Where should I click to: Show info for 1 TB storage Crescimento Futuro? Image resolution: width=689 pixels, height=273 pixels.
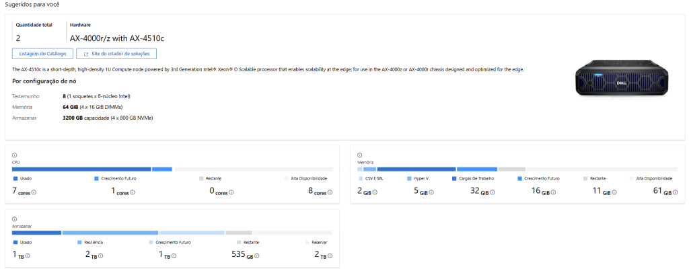click(x=174, y=256)
